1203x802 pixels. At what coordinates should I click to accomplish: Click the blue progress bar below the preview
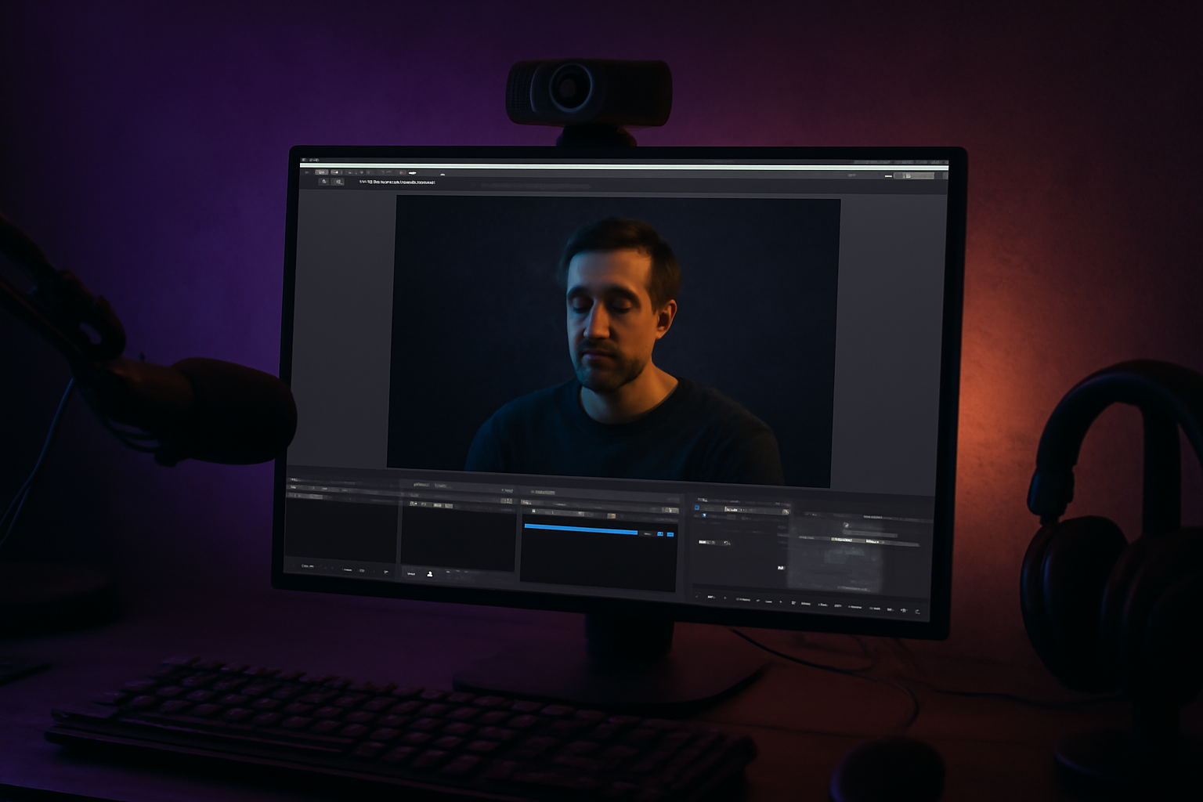click(x=581, y=530)
